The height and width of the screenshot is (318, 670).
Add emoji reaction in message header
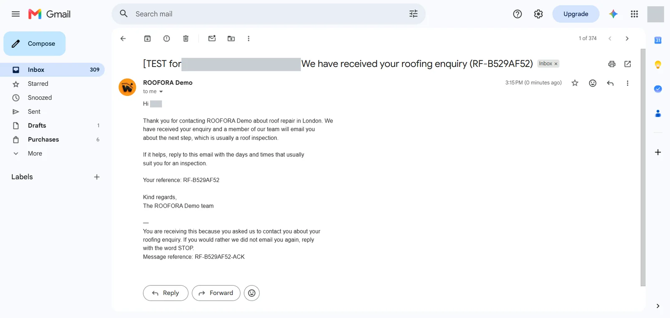pyautogui.click(x=593, y=83)
